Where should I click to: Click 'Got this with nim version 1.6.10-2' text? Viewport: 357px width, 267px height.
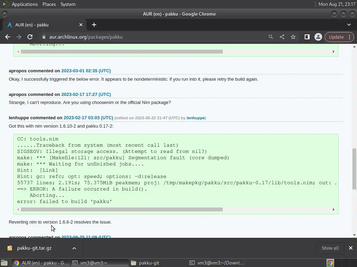pos(61,126)
